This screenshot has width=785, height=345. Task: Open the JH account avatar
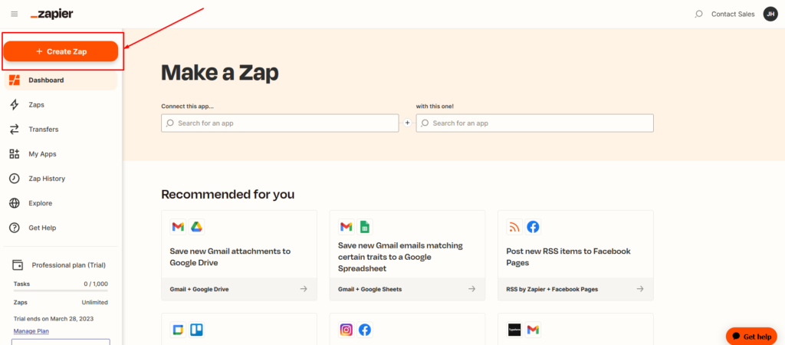coord(770,14)
